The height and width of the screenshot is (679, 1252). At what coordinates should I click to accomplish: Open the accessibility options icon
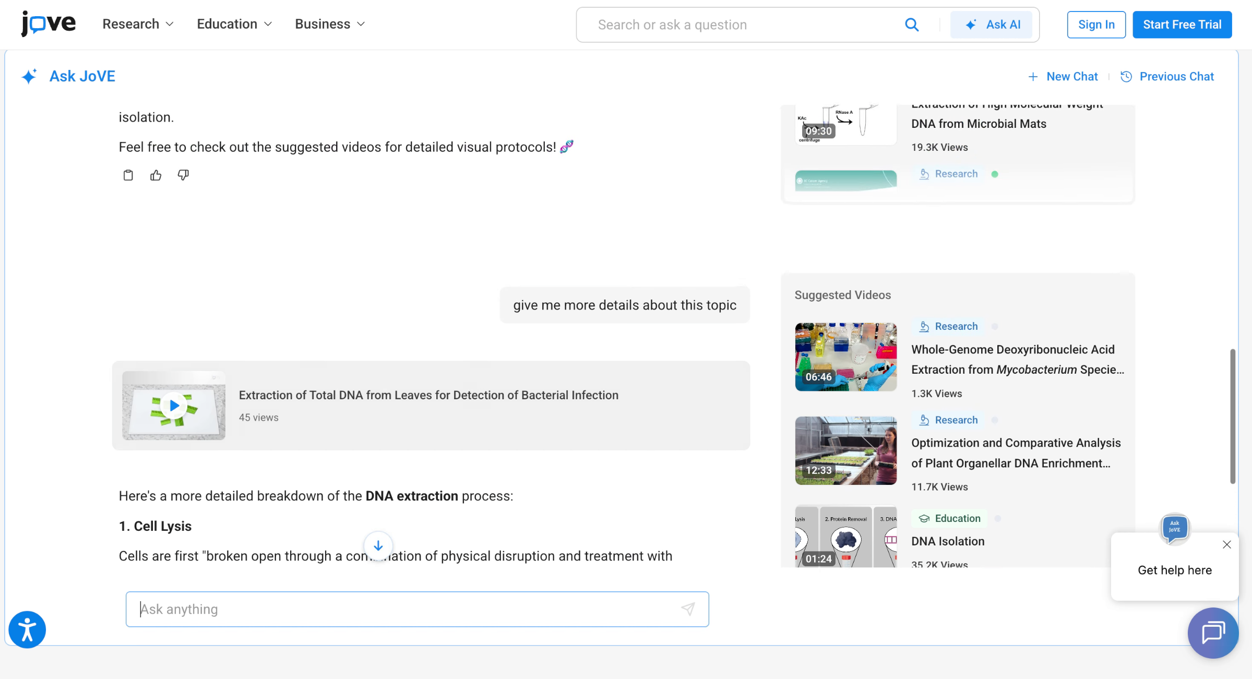pos(27,629)
